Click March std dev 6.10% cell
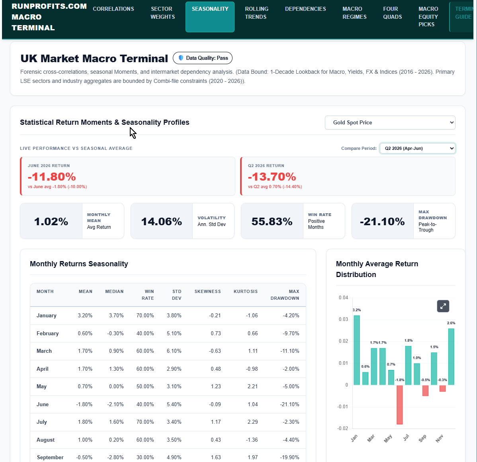 (174, 351)
